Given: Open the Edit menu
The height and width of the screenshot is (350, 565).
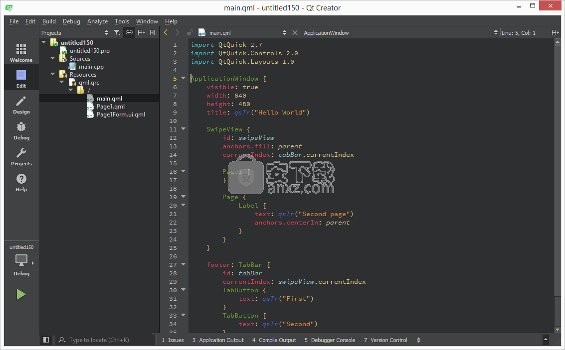Looking at the screenshot, I should click(30, 21).
